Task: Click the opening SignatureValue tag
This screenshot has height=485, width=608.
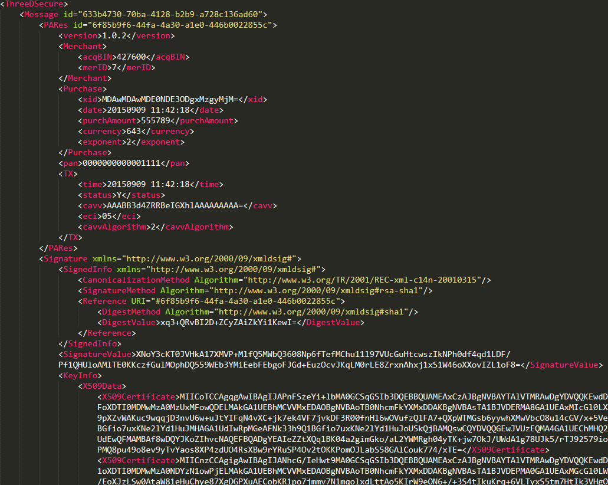Action: [97, 354]
